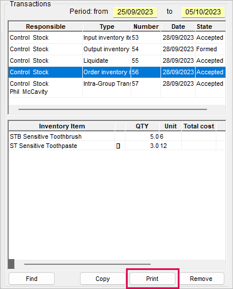Select the Output inventory transaction 54
This screenshot has width=233, height=289.
point(117,49)
